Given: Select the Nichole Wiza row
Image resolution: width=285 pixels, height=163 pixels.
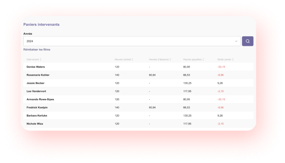Looking at the screenshot, I should pyautogui.click(x=35, y=124).
